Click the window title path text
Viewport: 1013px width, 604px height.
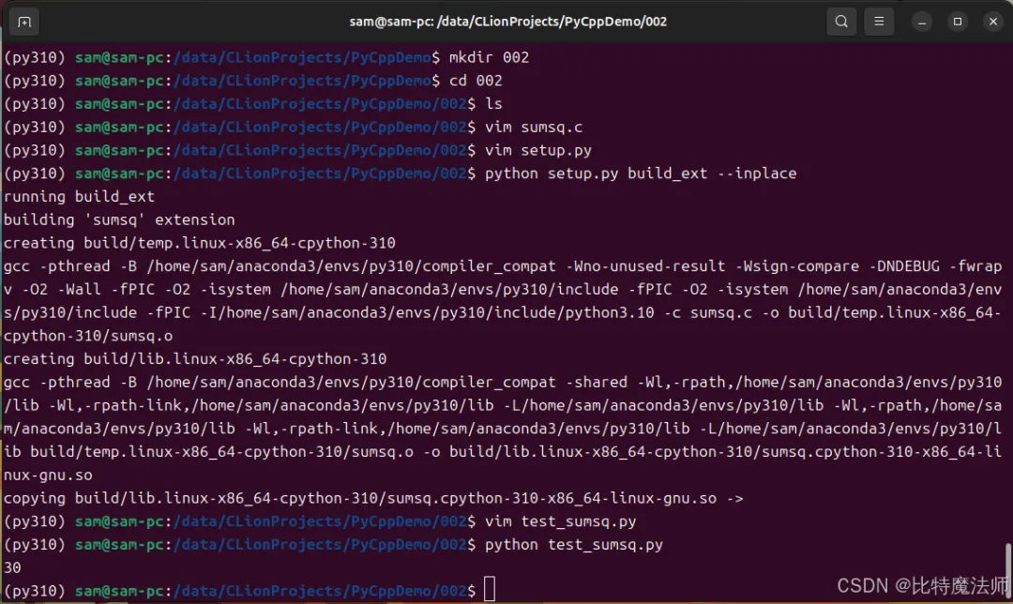coord(507,22)
